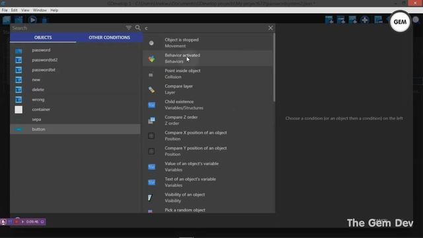Click the condition search text field
The width and height of the screenshot is (423, 238).
pyautogui.click(x=205, y=28)
